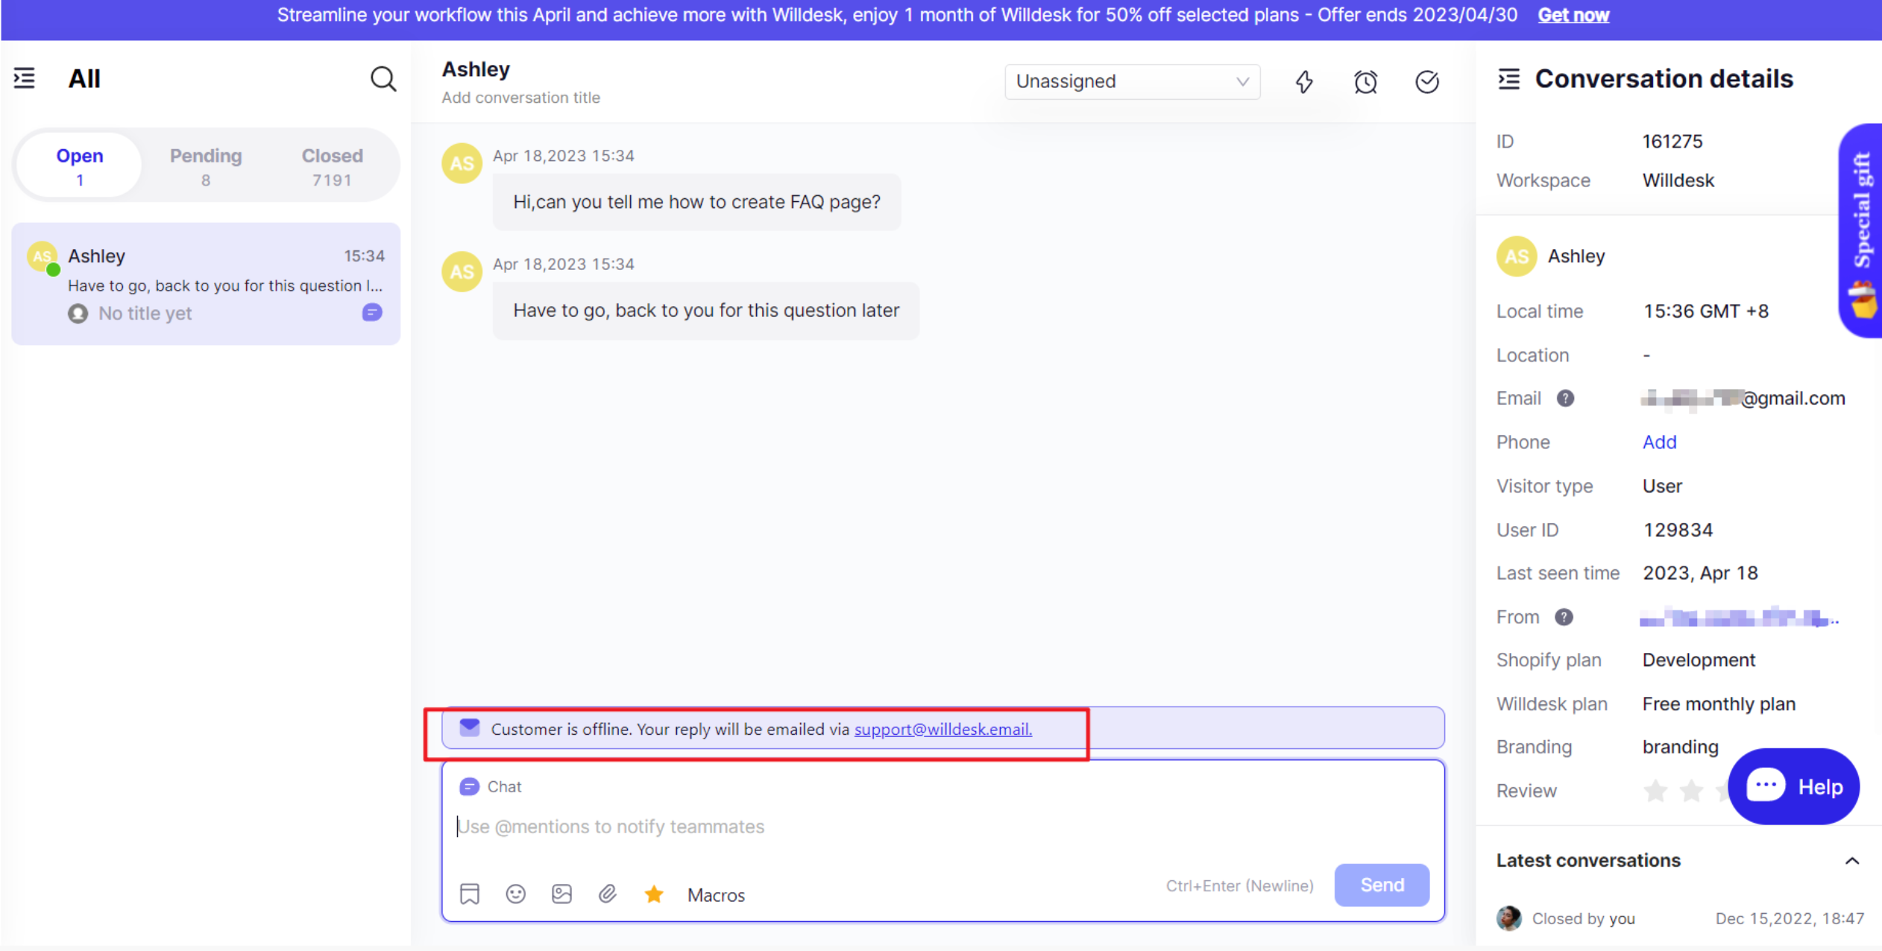This screenshot has height=951, width=1882.
Task: Open search in the conversations list
Action: click(383, 78)
